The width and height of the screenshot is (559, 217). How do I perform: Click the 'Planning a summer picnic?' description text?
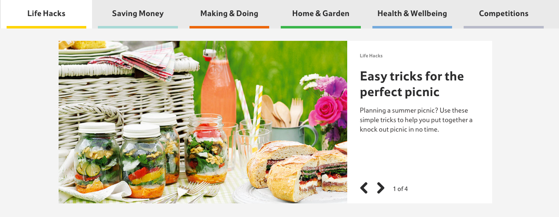416,120
